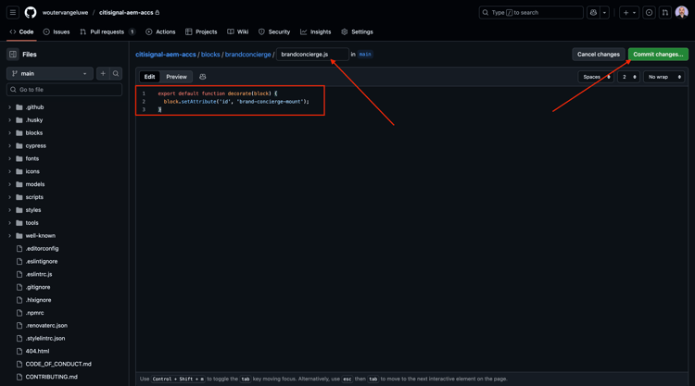Toggle the Copilot icon in editor toolbar
695x386 pixels.
point(203,77)
